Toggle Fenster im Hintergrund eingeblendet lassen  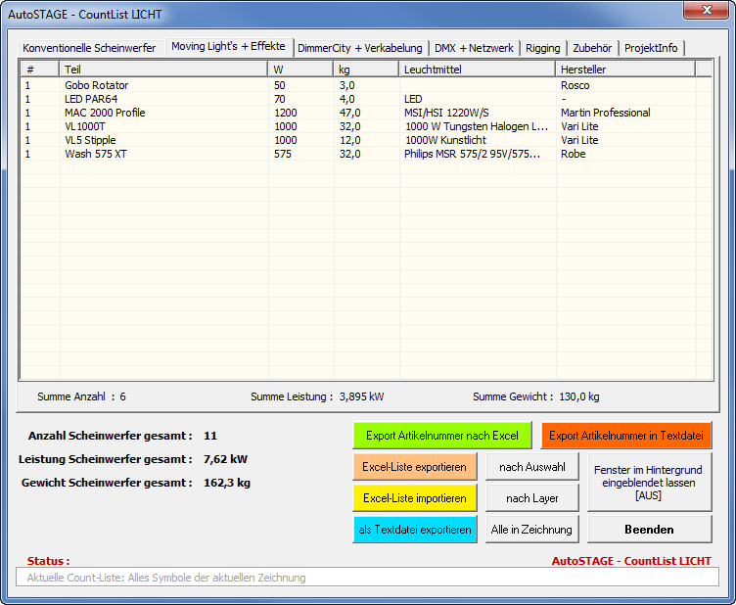(649, 483)
